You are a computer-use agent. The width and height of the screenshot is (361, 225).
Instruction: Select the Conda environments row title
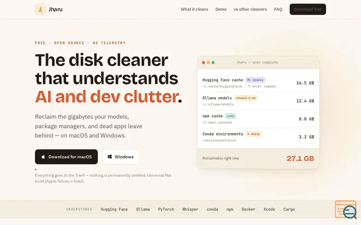pos(222,134)
